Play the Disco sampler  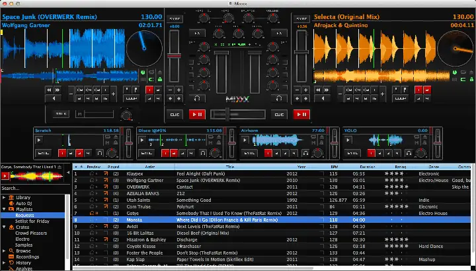click(141, 140)
